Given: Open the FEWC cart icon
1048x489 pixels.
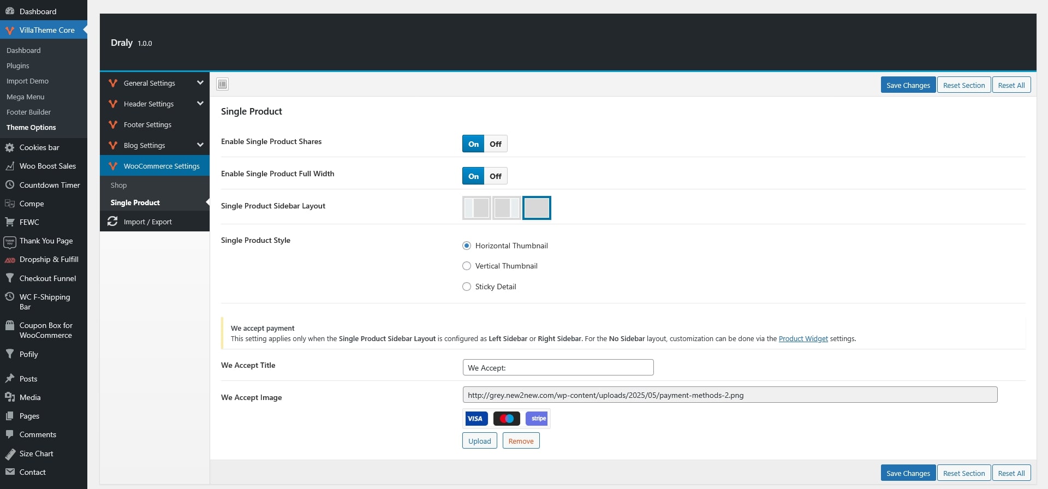Looking at the screenshot, I should click(x=10, y=222).
